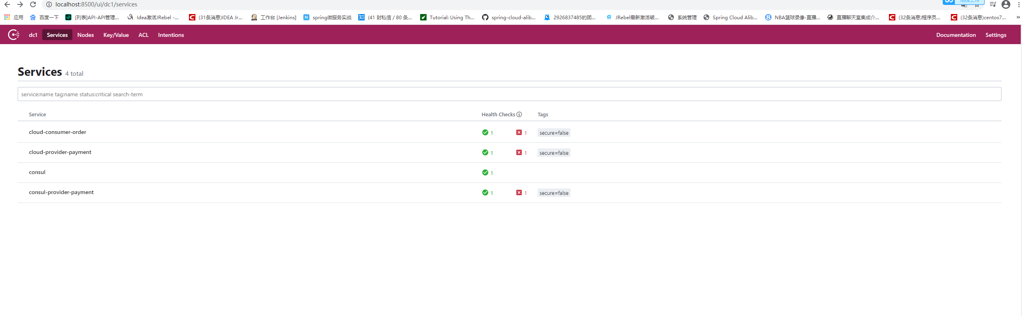Open the Spring Cloud Alib... bookmark
Image resolution: width=1022 pixels, height=316 pixels.
pos(730,17)
